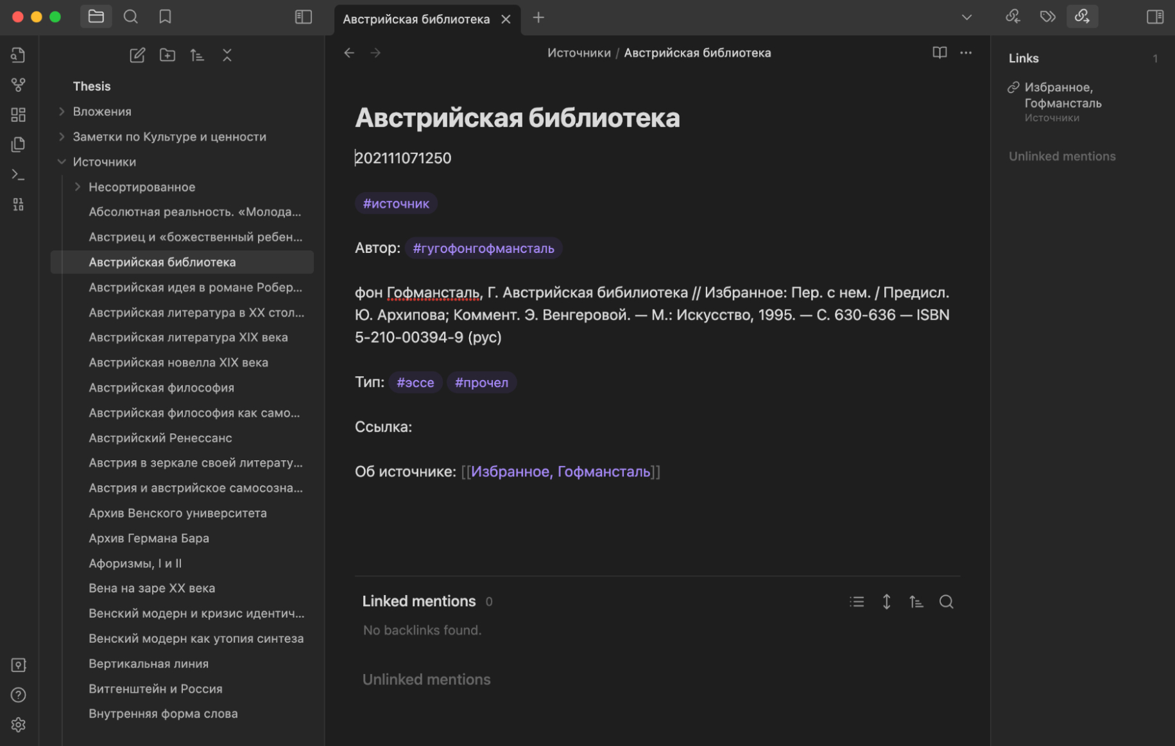The height and width of the screenshot is (746, 1175).
Task: Open settings gear icon
Action: point(18,725)
